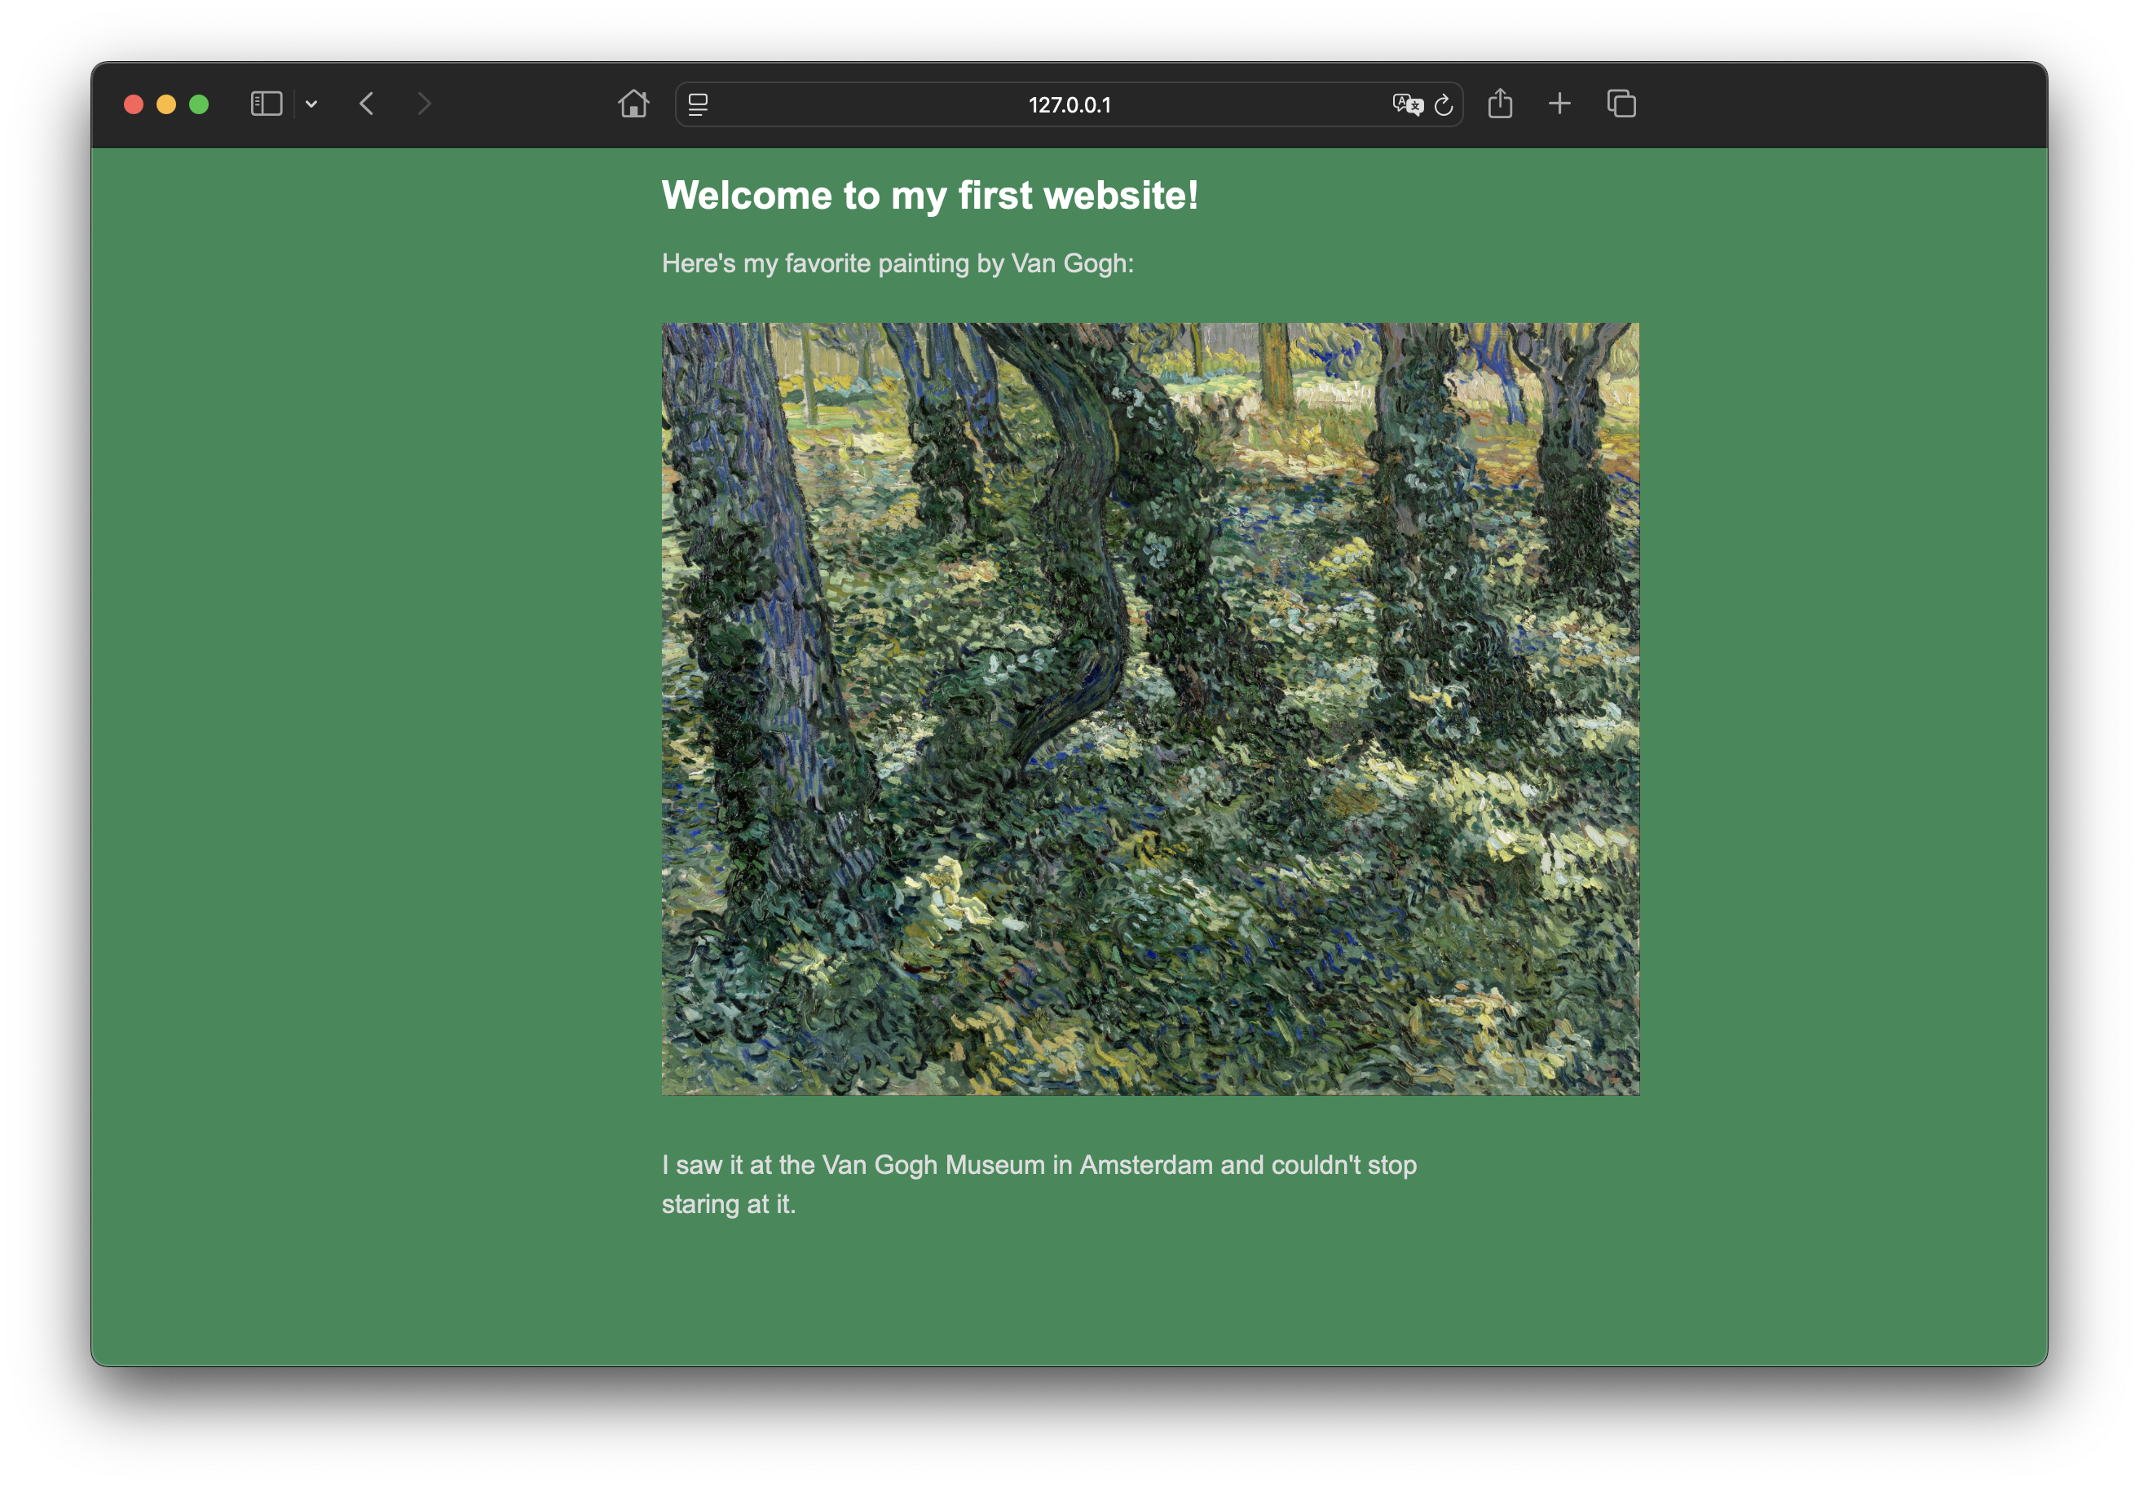Go back to the previous page
Screen dimensions: 2139x1487
(x=367, y=104)
